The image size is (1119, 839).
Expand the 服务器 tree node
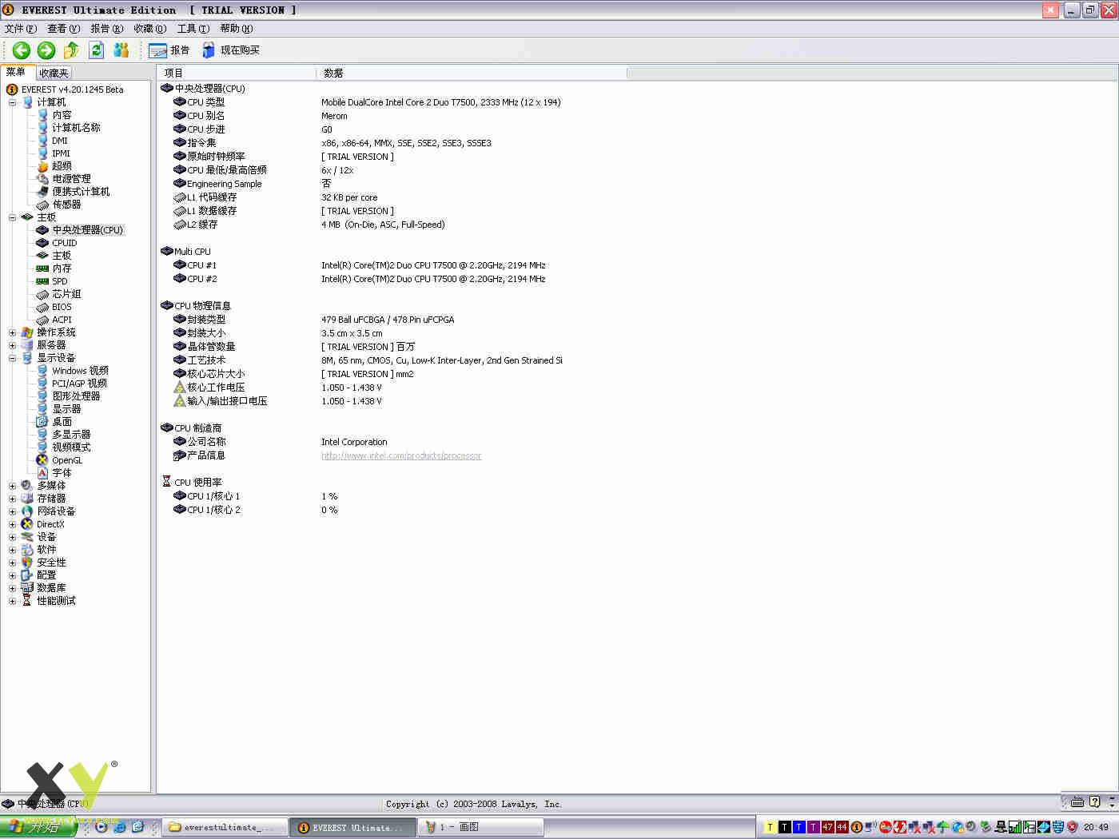coord(12,345)
